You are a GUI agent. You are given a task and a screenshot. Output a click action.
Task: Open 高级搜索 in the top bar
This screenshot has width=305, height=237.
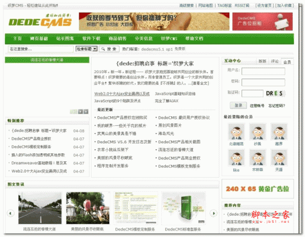pyautogui.click(x=187, y=6)
